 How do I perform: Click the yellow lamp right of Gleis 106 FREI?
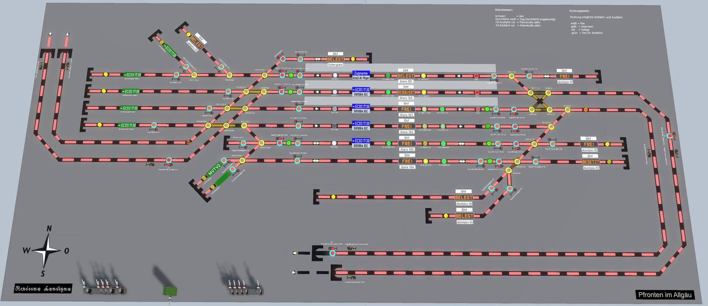pyautogui.click(x=426, y=161)
